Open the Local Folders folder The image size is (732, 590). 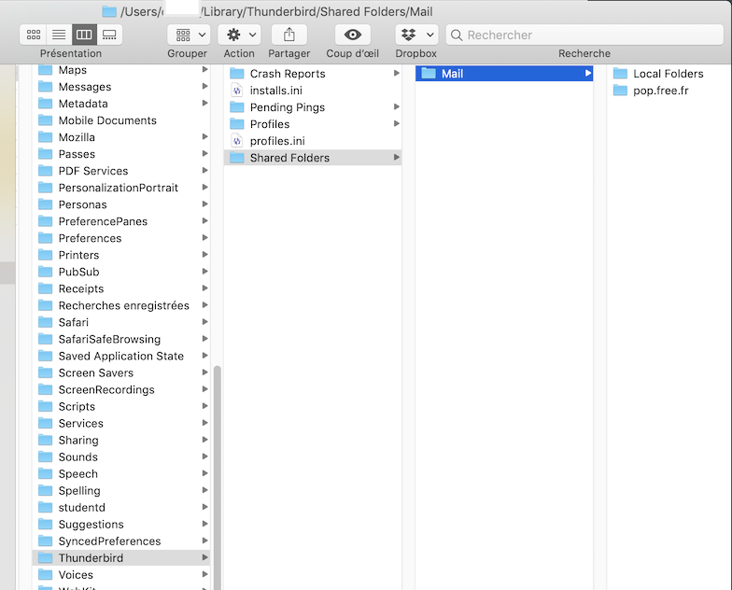[x=669, y=73]
